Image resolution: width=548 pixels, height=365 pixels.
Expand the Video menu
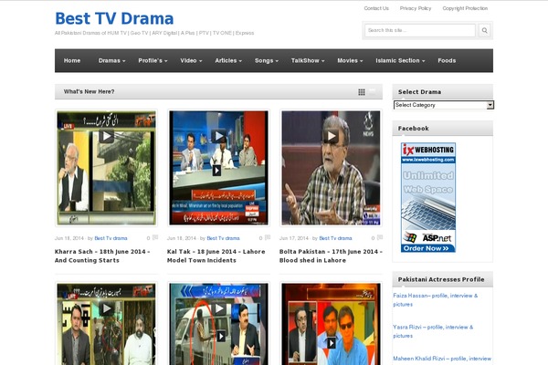(x=191, y=61)
